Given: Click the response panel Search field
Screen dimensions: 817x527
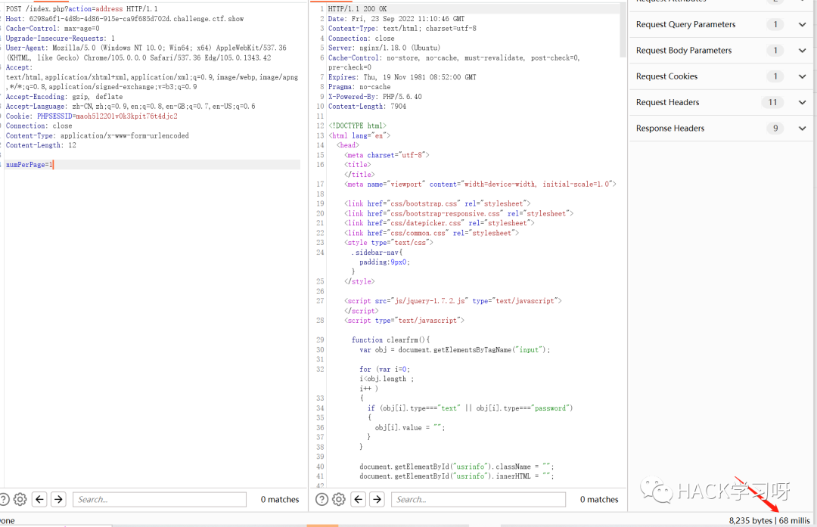Looking at the screenshot, I should click(478, 499).
